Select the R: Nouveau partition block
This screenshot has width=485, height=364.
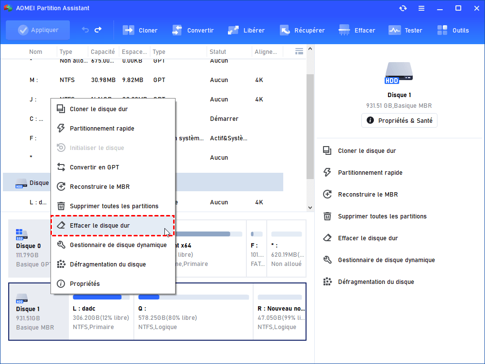click(280, 312)
